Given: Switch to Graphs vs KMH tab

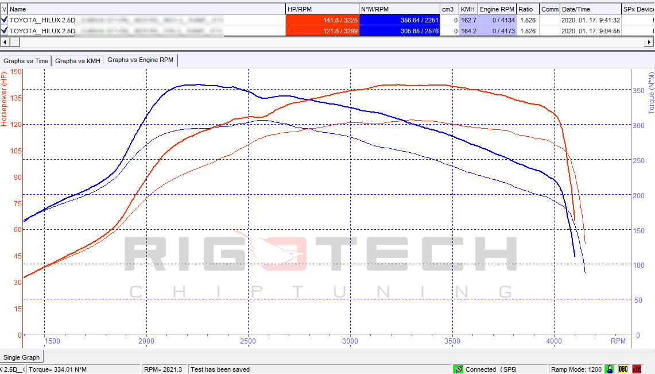Looking at the screenshot, I should click(77, 61).
